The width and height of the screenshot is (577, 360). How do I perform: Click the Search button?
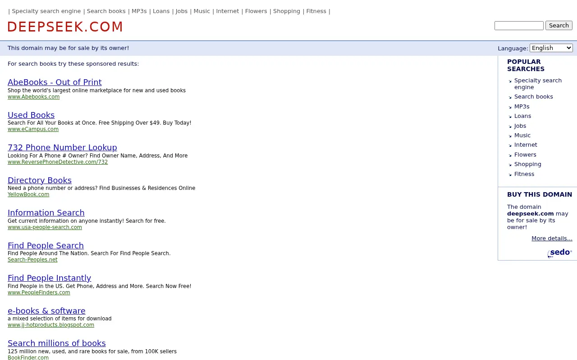[x=559, y=25]
